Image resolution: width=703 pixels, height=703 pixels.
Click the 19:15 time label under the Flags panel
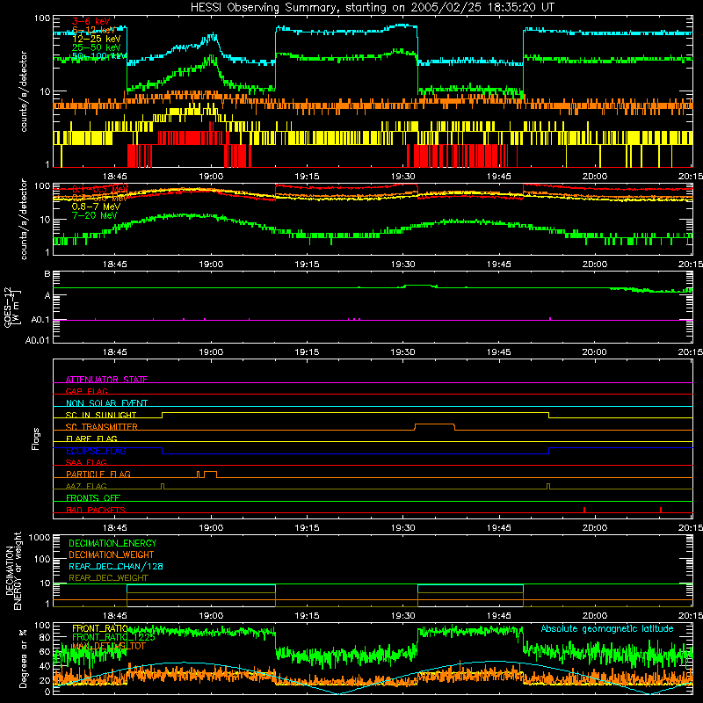pos(307,528)
